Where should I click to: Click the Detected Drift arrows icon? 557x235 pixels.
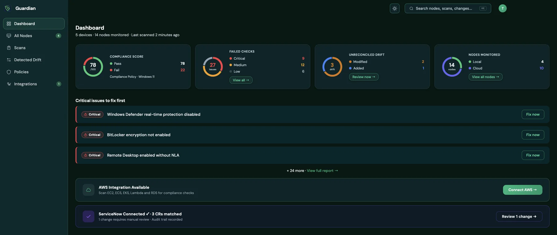(9, 60)
